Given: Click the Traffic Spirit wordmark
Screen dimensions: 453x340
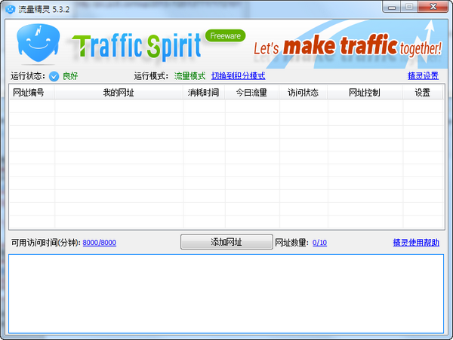Looking at the screenshot, I should click(137, 46).
